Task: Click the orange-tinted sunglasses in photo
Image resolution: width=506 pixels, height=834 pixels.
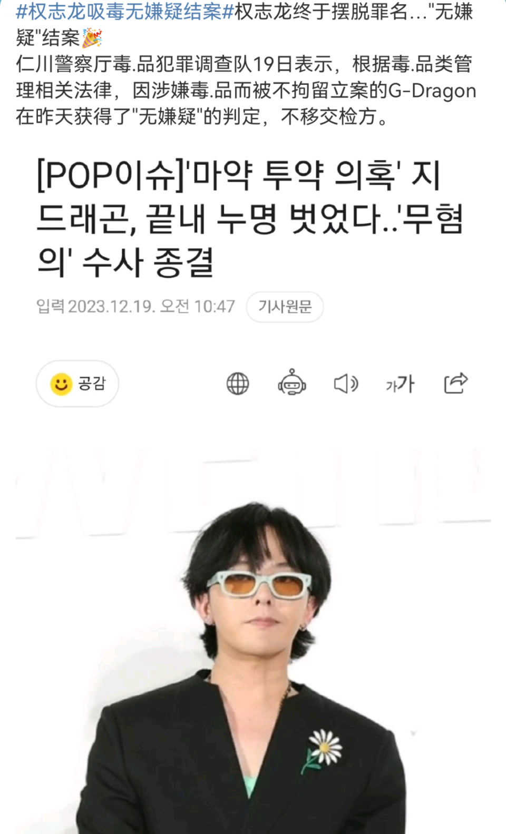Action: click(x=259, y=584)
